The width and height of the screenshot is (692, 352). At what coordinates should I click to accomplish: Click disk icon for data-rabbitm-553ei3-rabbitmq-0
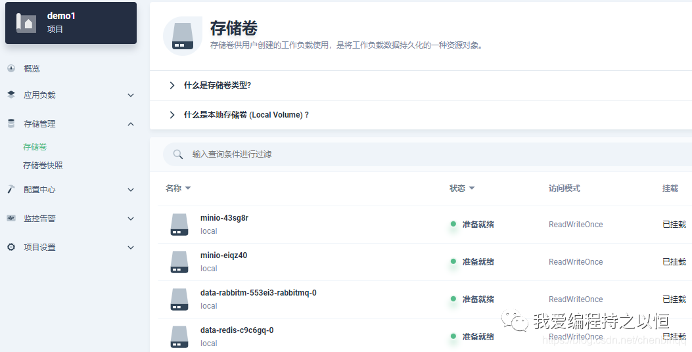pyautogui.click(x=179, y=299)
